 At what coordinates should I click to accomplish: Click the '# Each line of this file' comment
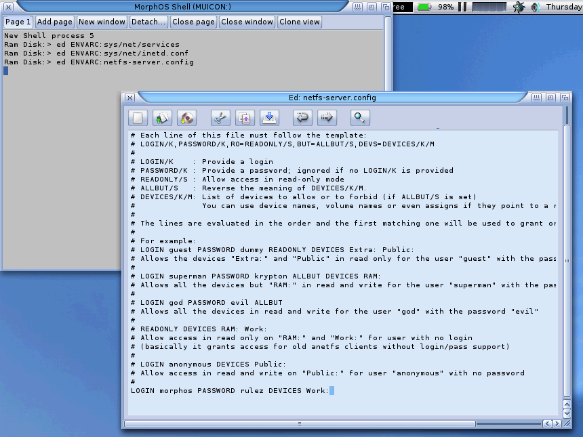click(249, 136)
